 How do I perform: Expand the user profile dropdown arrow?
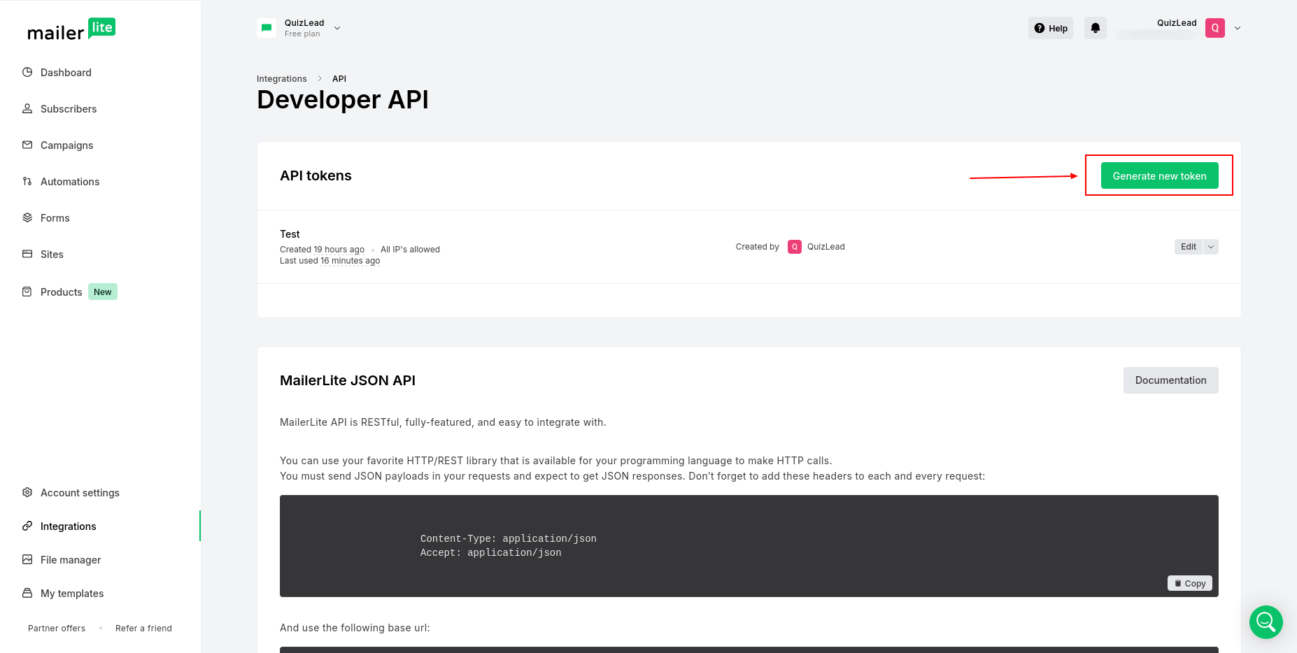point(1237,28)
